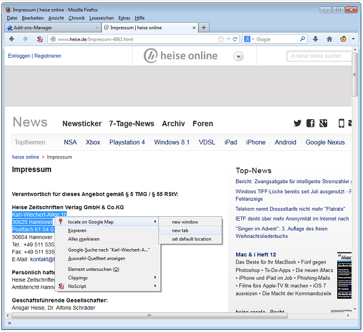Viewport: 363px width, 332px height.
Task: Open heise Google+ icon
Action: coord(323,123)
